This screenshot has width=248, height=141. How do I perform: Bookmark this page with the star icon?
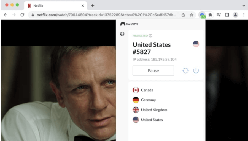click(192, 15)
